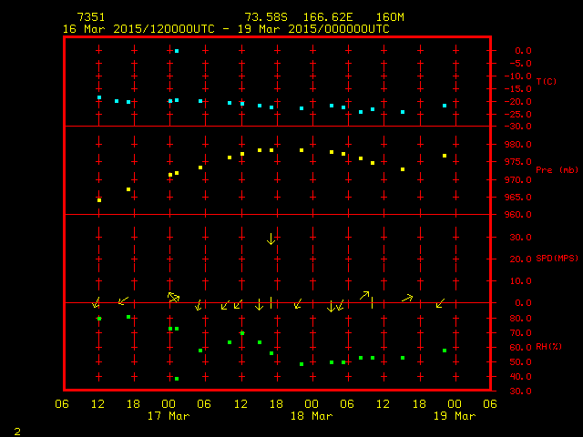Screen dimensions: 583x437
Task: Select the lone green humidity point near 40%
Action: (x=177, y=379)
